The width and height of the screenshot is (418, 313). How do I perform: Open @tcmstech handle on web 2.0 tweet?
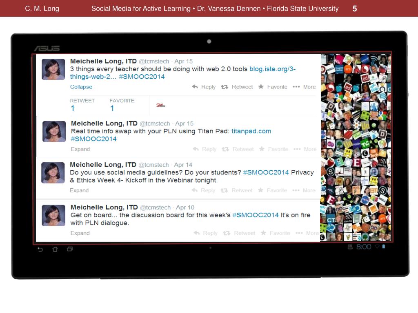154,61
